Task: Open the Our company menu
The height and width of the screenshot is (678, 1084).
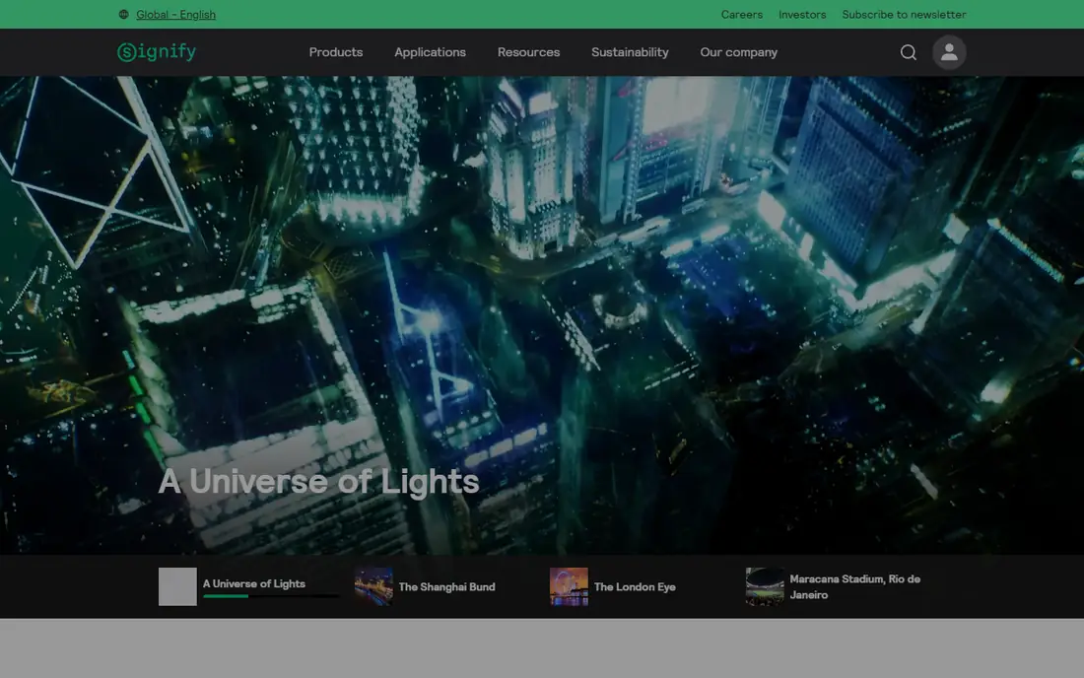Action: click(738, 52)
